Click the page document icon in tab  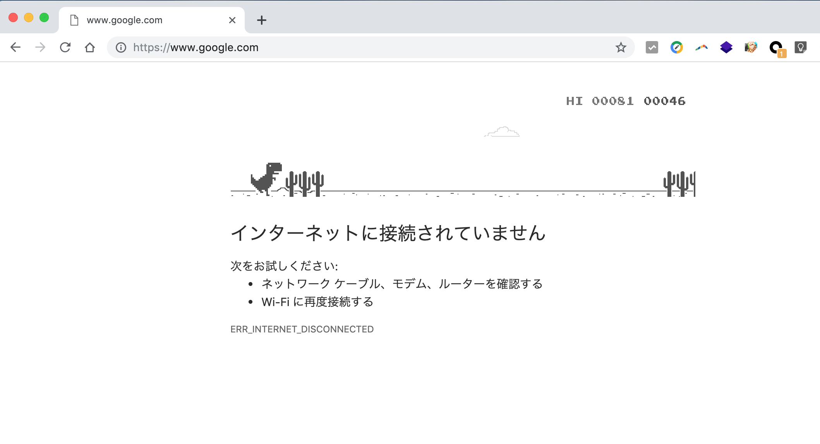click(x=74, y=20)
